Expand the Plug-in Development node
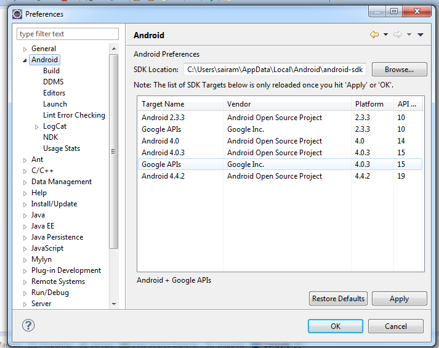 (25, 271)
